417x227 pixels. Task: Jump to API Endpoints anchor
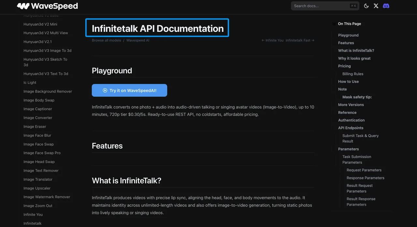[351, 128]
